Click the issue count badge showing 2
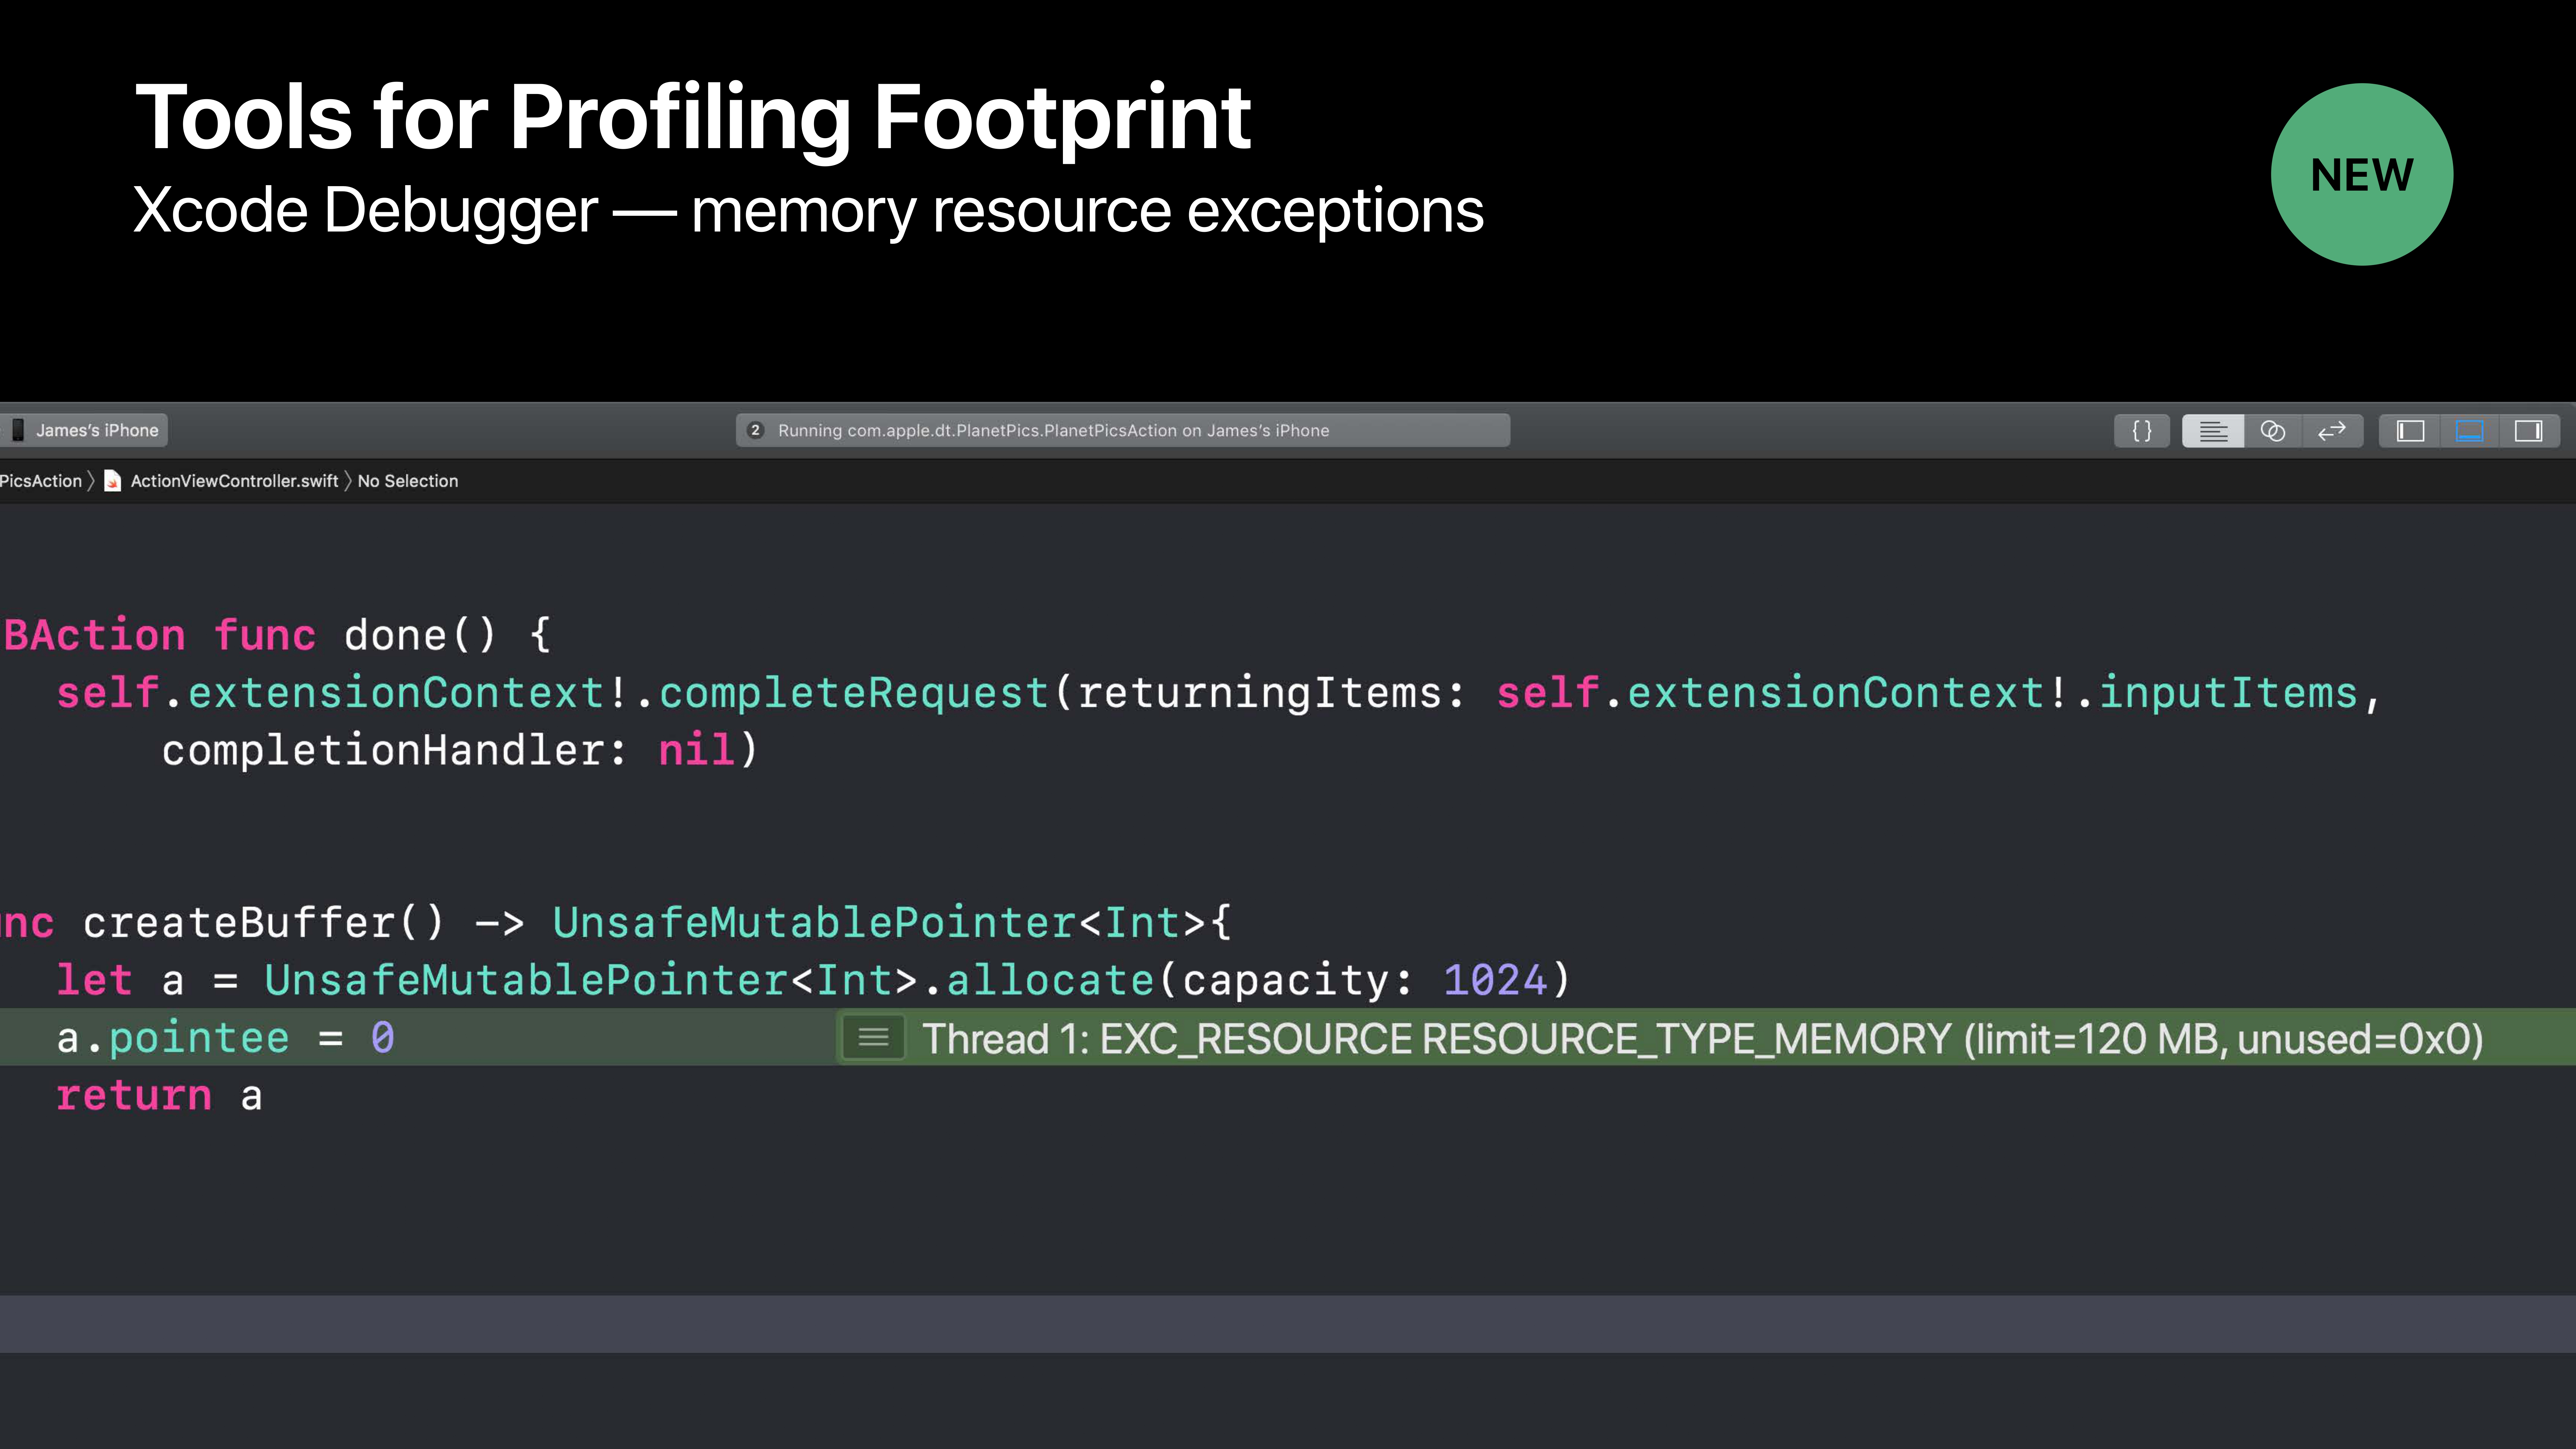The height and width of the screenshot is (1449, 2576). [x=756, y=430]
